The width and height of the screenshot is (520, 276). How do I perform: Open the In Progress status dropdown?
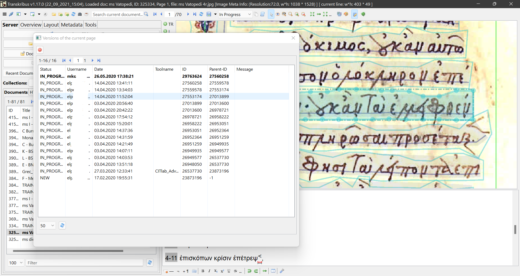pos(235,14)
